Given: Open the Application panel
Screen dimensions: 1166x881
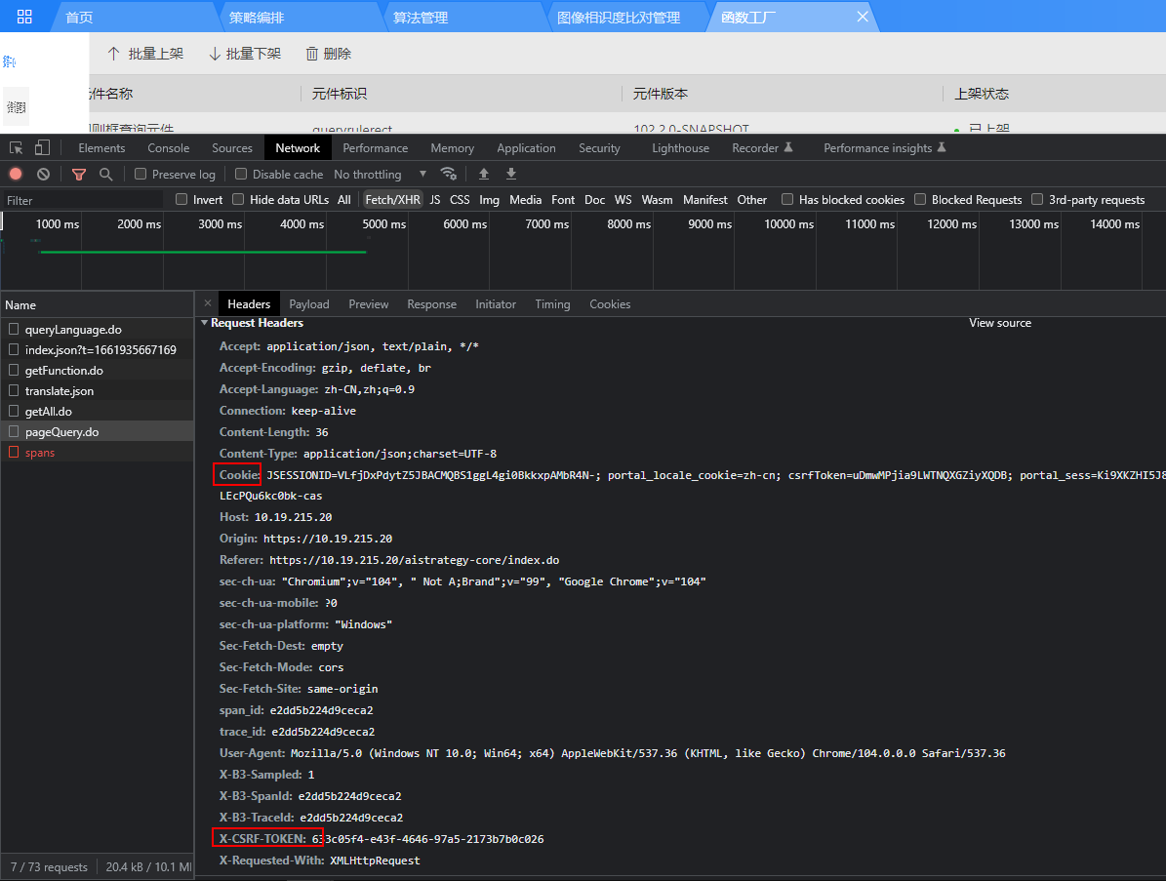Looking at the screenshot, I should 527,148.
